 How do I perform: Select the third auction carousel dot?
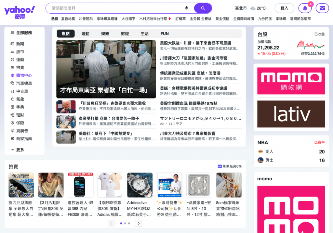tap(129, 223)
